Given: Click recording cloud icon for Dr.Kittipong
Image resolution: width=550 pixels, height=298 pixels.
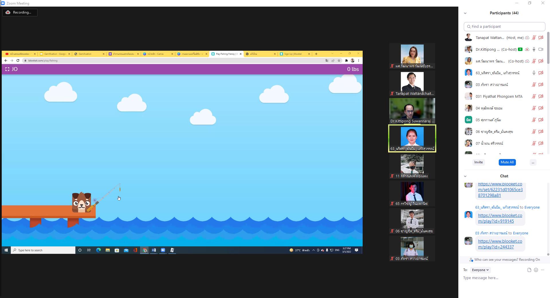Looking at the screenshot, I should pos(527,49).
